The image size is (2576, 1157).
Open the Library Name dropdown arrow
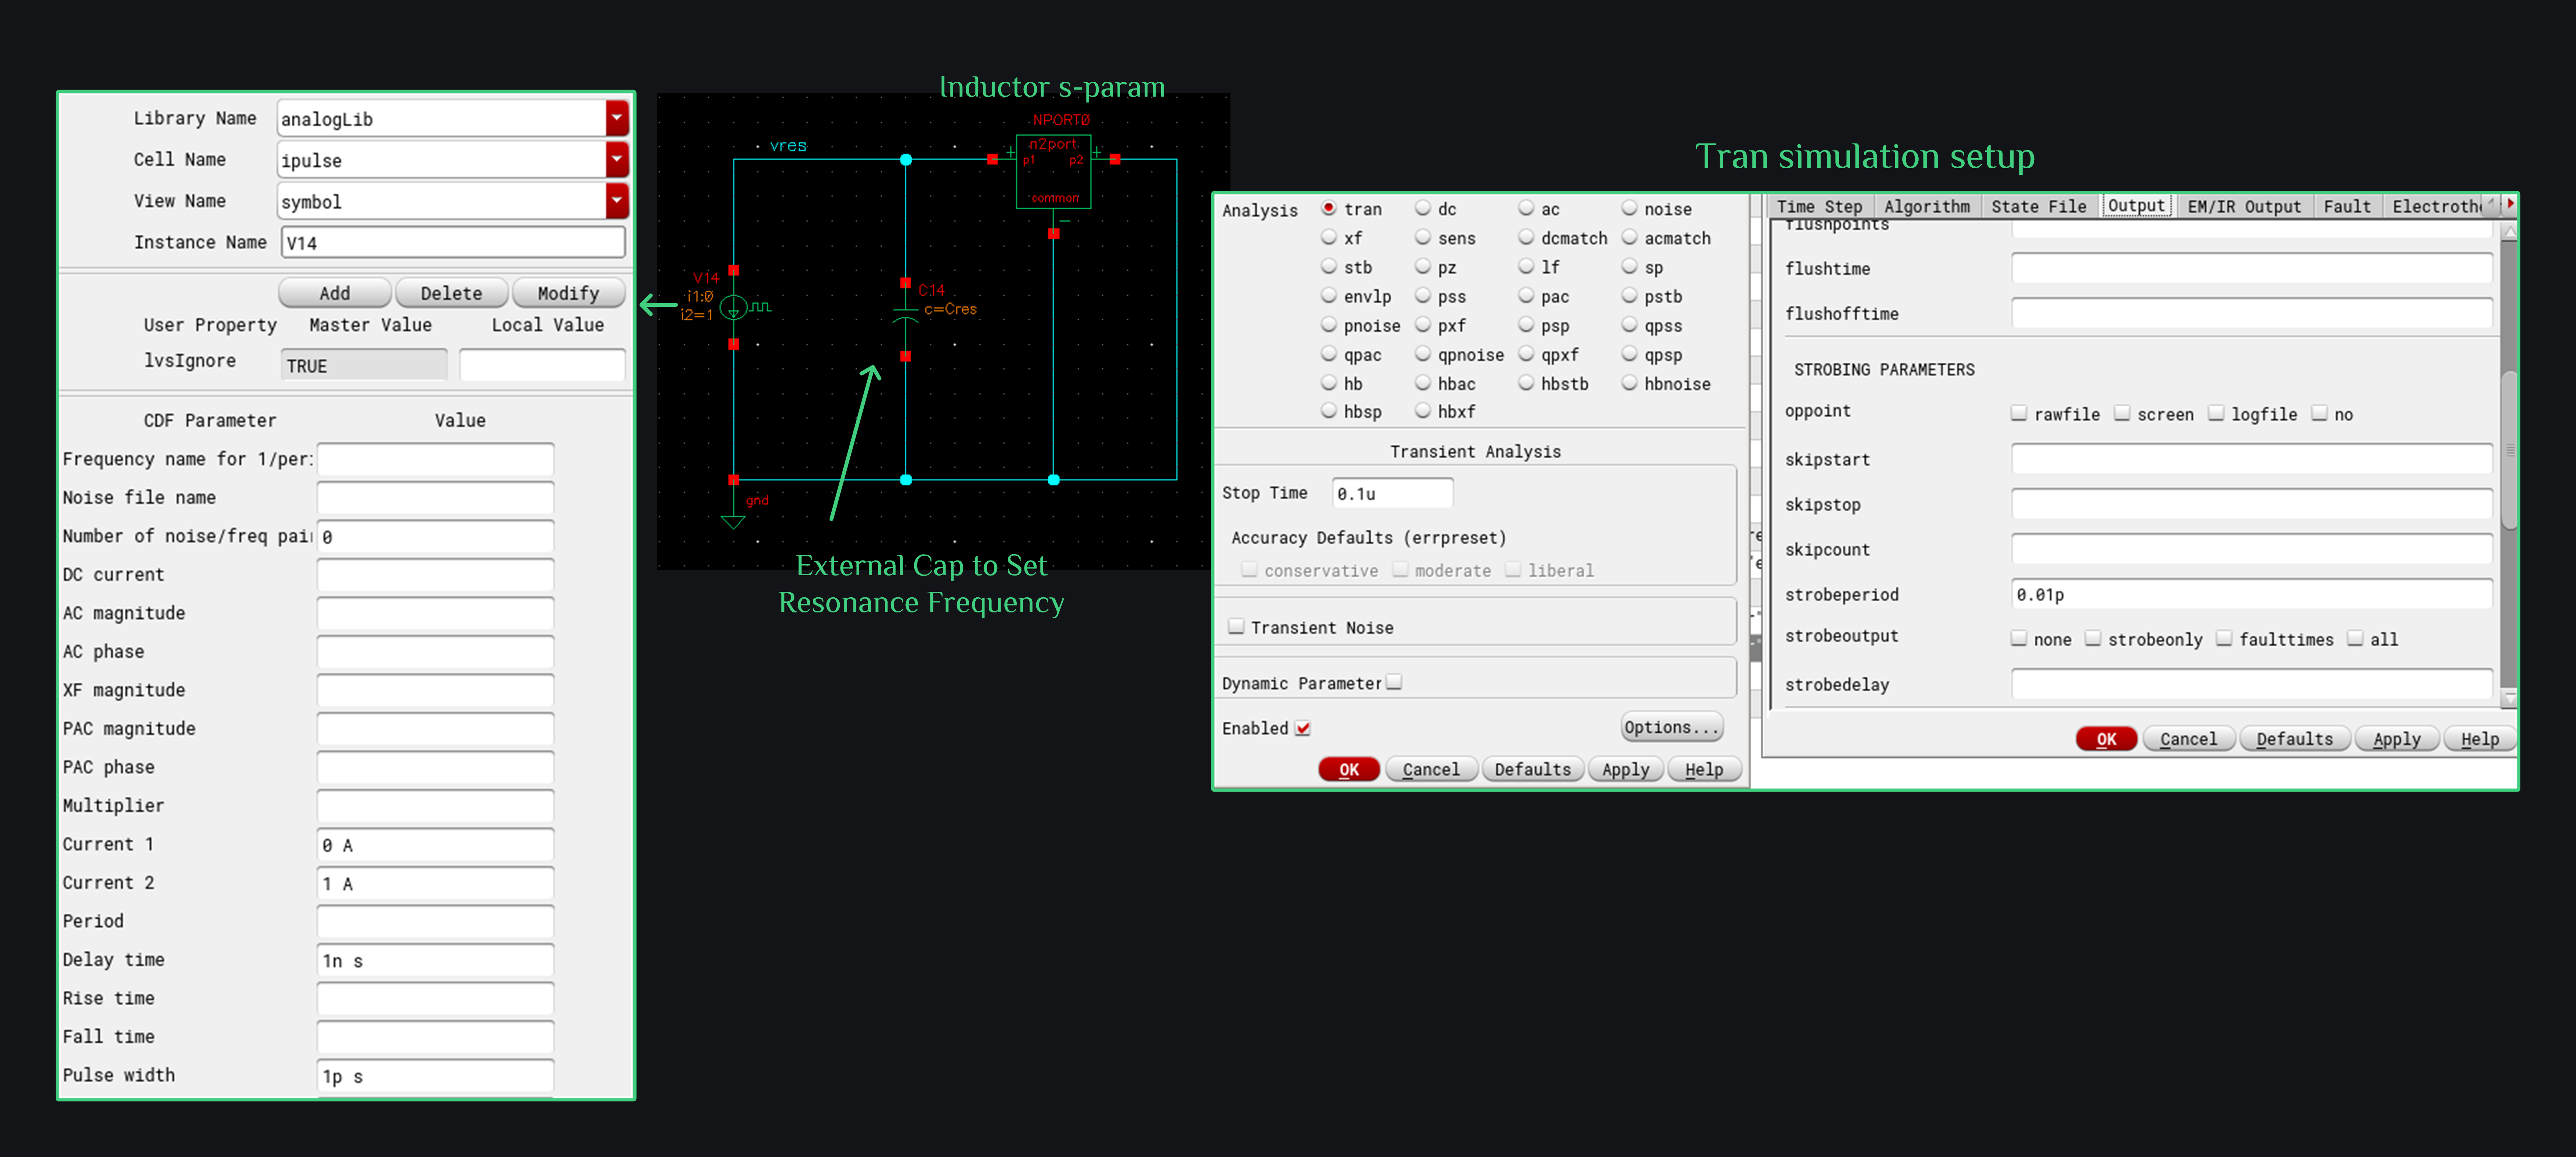pos(617,118)
